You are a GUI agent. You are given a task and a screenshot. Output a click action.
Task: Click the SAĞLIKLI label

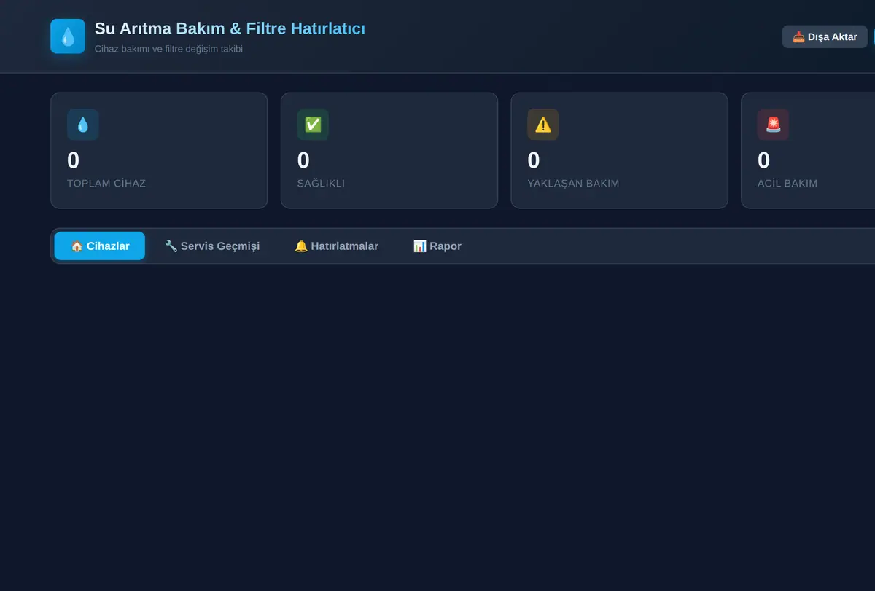pyautogui.click(x=321, y=183)
